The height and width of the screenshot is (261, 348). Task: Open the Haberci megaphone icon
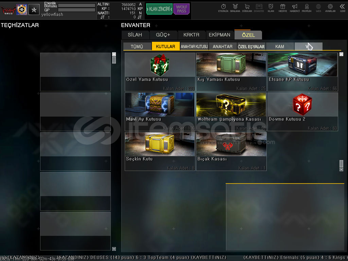(x=295, y=8)
